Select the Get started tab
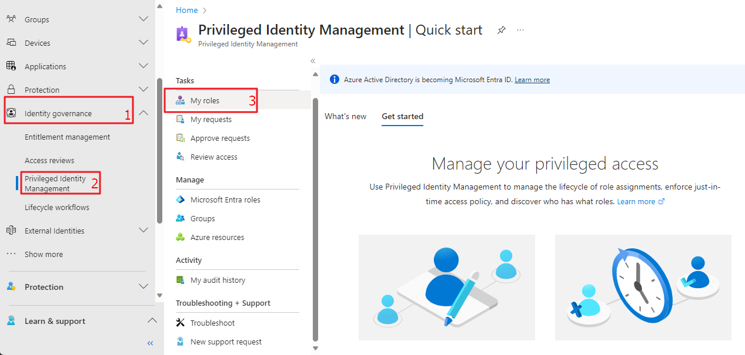This screenshot has width=745, height=355. click(402, 117)
